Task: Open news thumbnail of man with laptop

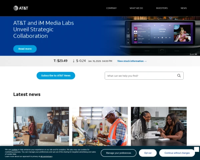Action: point(41,126)
